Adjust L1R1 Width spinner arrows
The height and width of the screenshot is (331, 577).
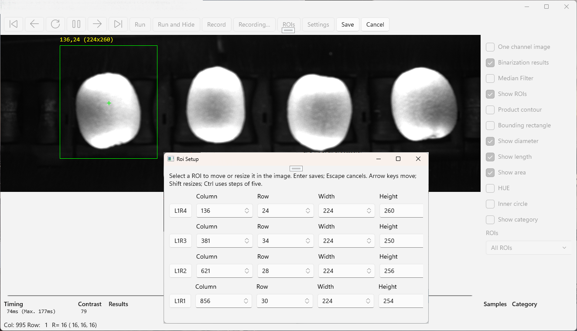(368, 301)
